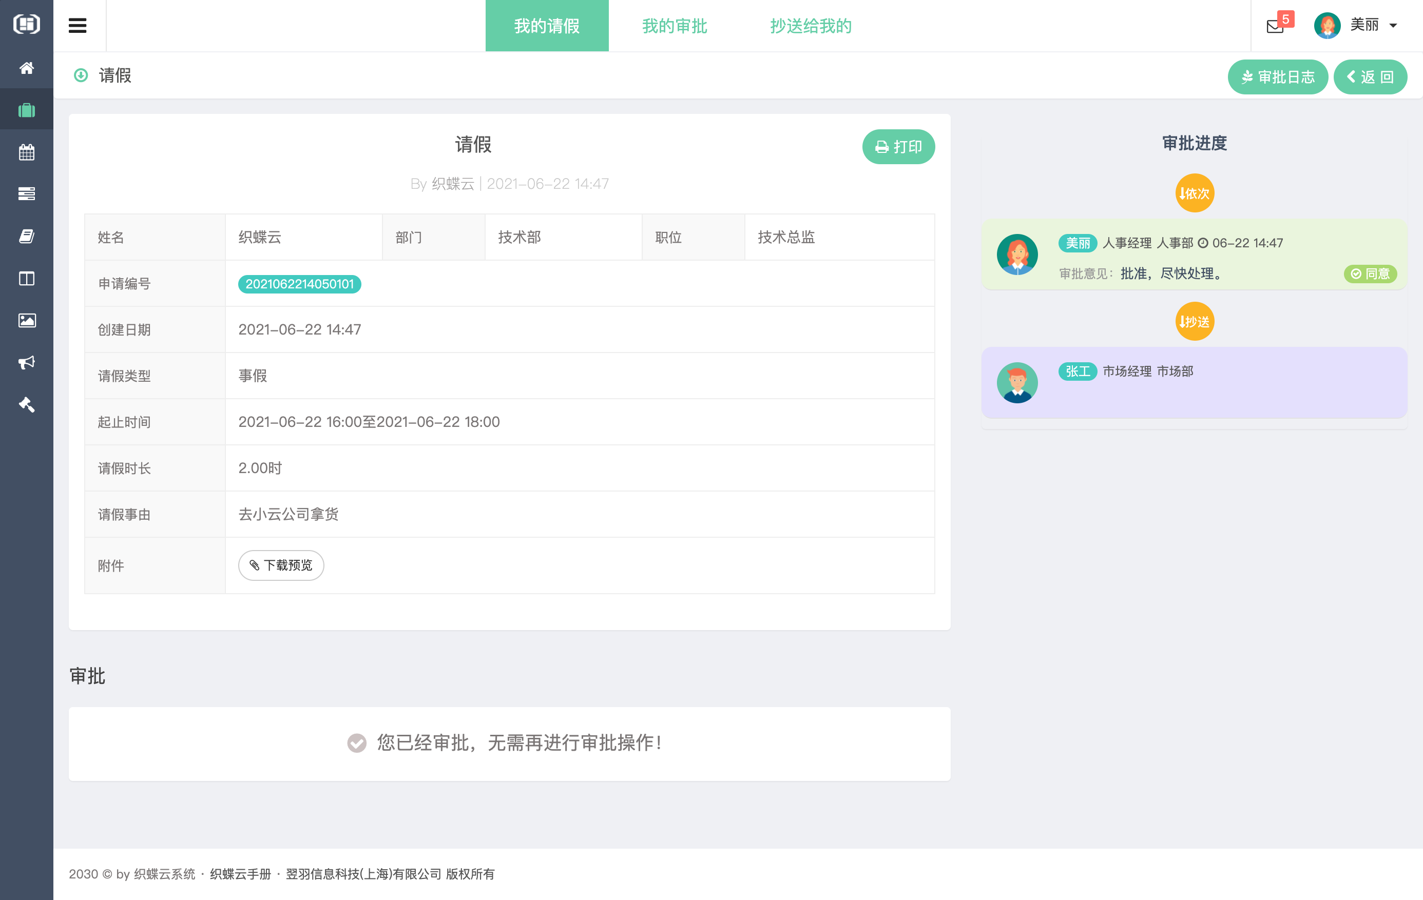1423x900 pixels.
Task: Click the columns layout sidebar icon
Action: (27, 278)
